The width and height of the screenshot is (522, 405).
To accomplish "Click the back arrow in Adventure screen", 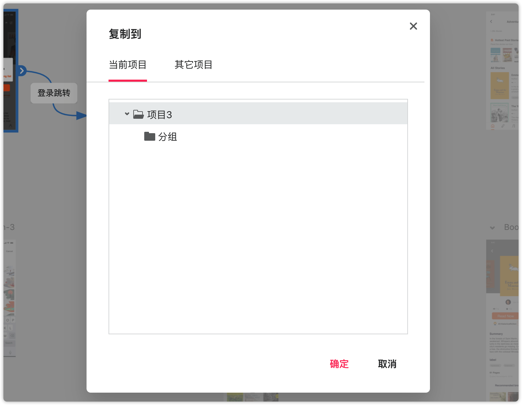I will click(491, 22).
